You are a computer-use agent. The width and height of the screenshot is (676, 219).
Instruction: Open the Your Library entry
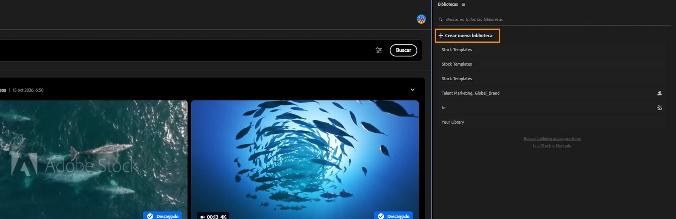click(x=552, y=122)
